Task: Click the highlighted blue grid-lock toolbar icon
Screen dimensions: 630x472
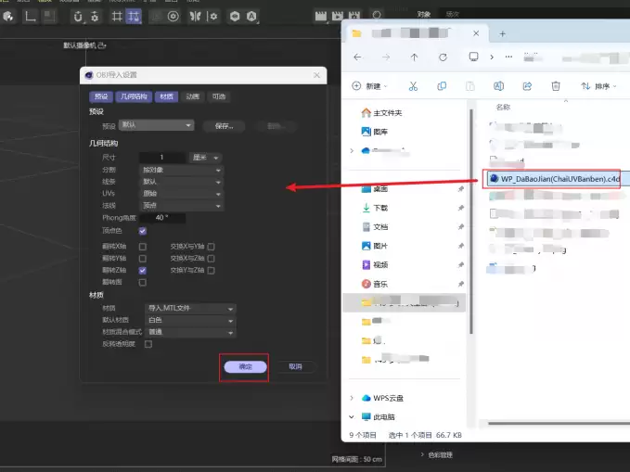Action: [134, 17]
